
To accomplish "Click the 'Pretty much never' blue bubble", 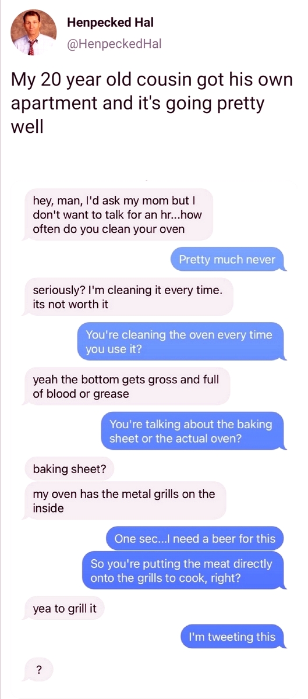I will pos(228,260).
